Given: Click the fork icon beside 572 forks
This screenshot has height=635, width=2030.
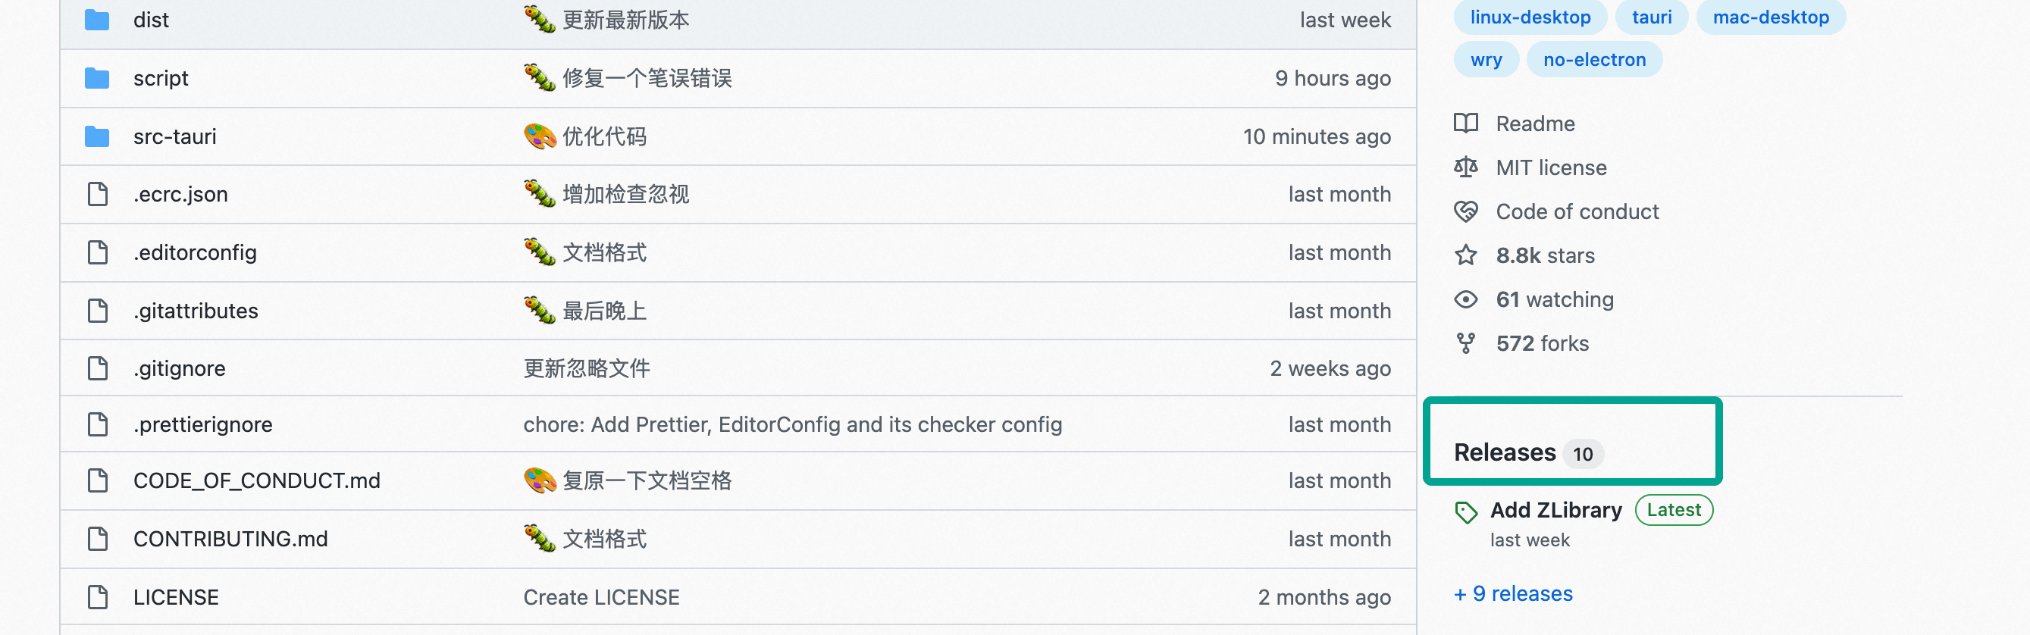Looking at the screenshot, I should [1468, 343].
